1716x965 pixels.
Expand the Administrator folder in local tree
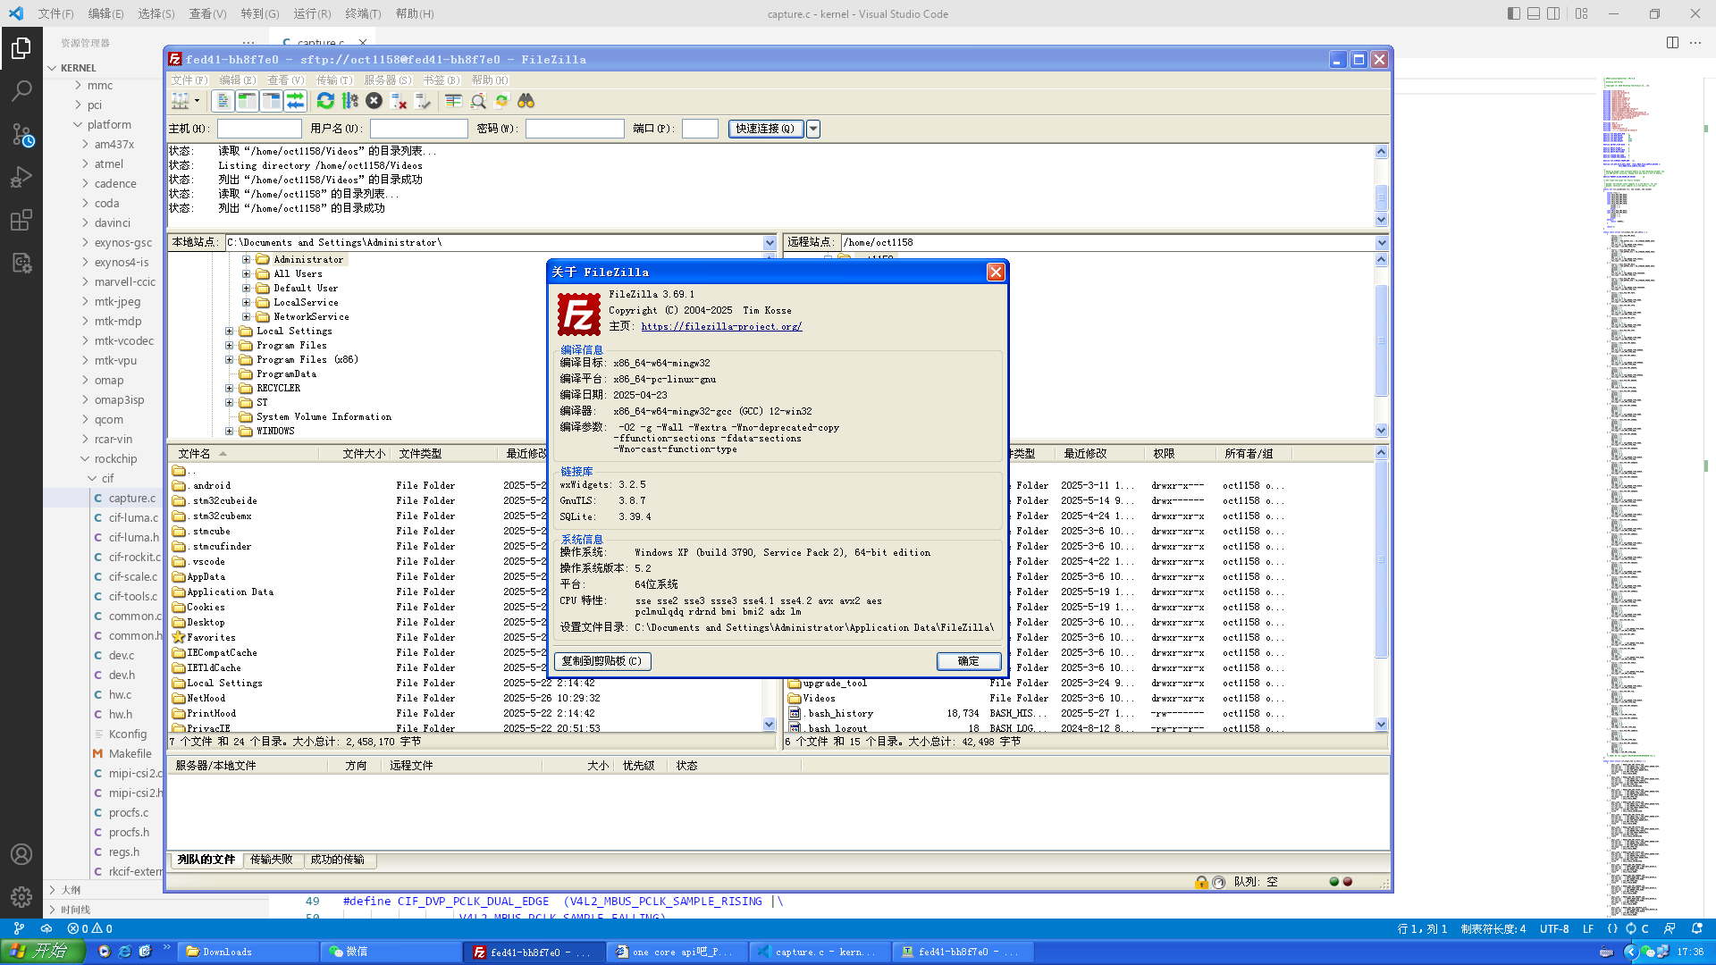coord(247,260)
